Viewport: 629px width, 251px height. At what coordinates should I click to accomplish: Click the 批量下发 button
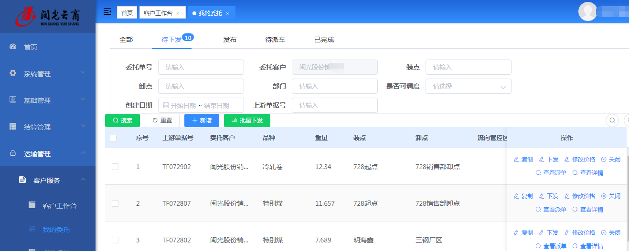[x=247, y=120]
